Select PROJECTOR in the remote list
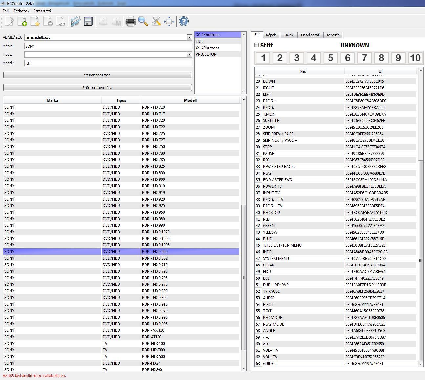The height and width of the screenshot is (380, 425). tap(218, 54)
